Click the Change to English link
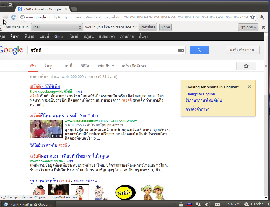Viewport: 270px width, 207px height. [x=200, y=94]
